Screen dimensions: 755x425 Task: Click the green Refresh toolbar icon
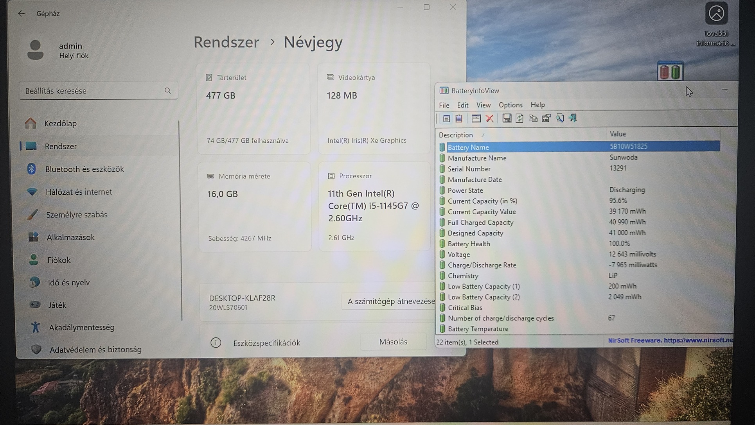coord(520,118)
